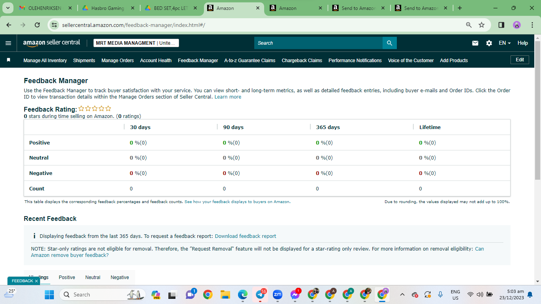Open Chrome tab search chevron

(x=8, y=8)
